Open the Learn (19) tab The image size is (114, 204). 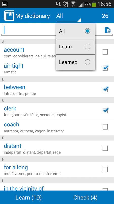(28, 197)
